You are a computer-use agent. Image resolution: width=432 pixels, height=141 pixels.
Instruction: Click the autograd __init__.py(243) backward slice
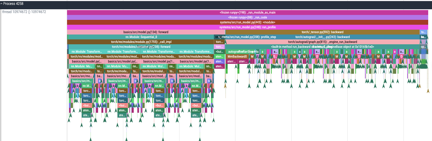pyautogui.click(x=322, y=37)
